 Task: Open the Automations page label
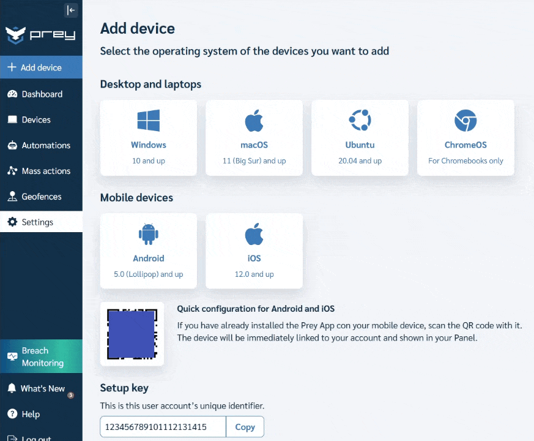46,145
